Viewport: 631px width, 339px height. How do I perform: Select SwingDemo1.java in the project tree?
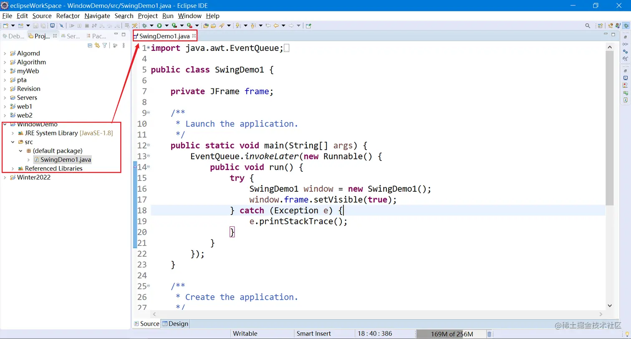coord(66,160)
